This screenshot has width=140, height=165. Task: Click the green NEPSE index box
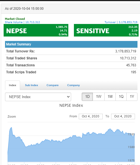pyautogui.click(x=36, y=30)
